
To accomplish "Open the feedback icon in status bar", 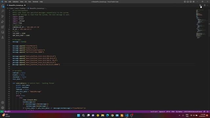I will coord(204,111).
